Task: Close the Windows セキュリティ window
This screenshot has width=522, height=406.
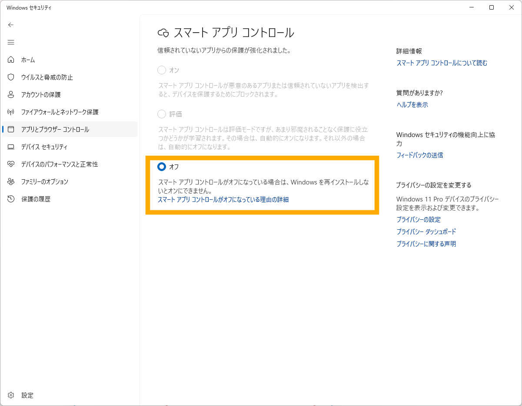Action: click(512, 7)
